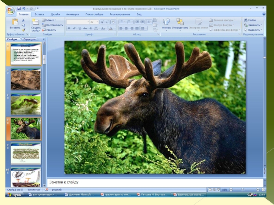Close the slides thumbnail pane
The image size is (274, 205).
(44, 39)
